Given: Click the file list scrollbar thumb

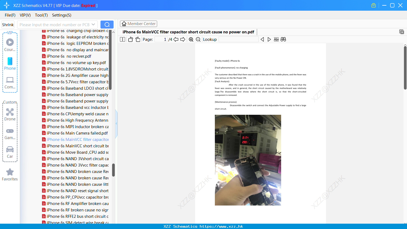Looking at the screenshot, I should click(x=113, y=170).
